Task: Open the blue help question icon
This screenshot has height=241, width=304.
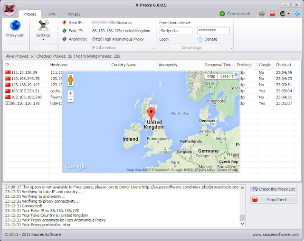Action: coord(297,14)
